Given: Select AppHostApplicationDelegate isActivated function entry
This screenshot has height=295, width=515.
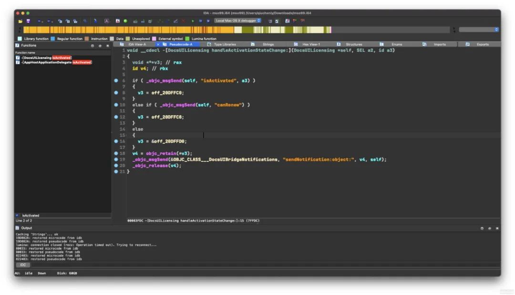Looking at the screenshot, I should (56, 62).
